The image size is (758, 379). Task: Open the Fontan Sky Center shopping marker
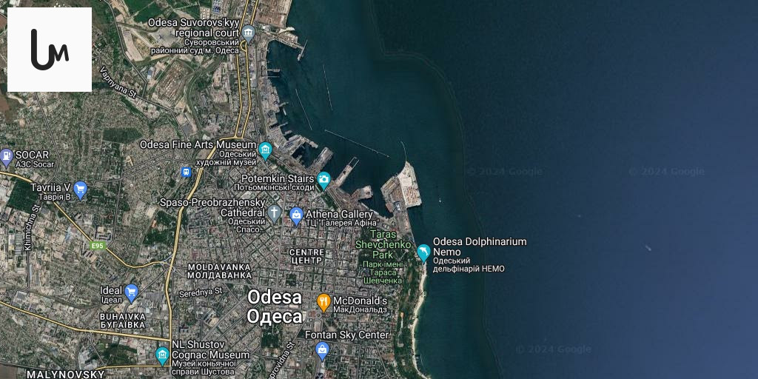[322, 350]
